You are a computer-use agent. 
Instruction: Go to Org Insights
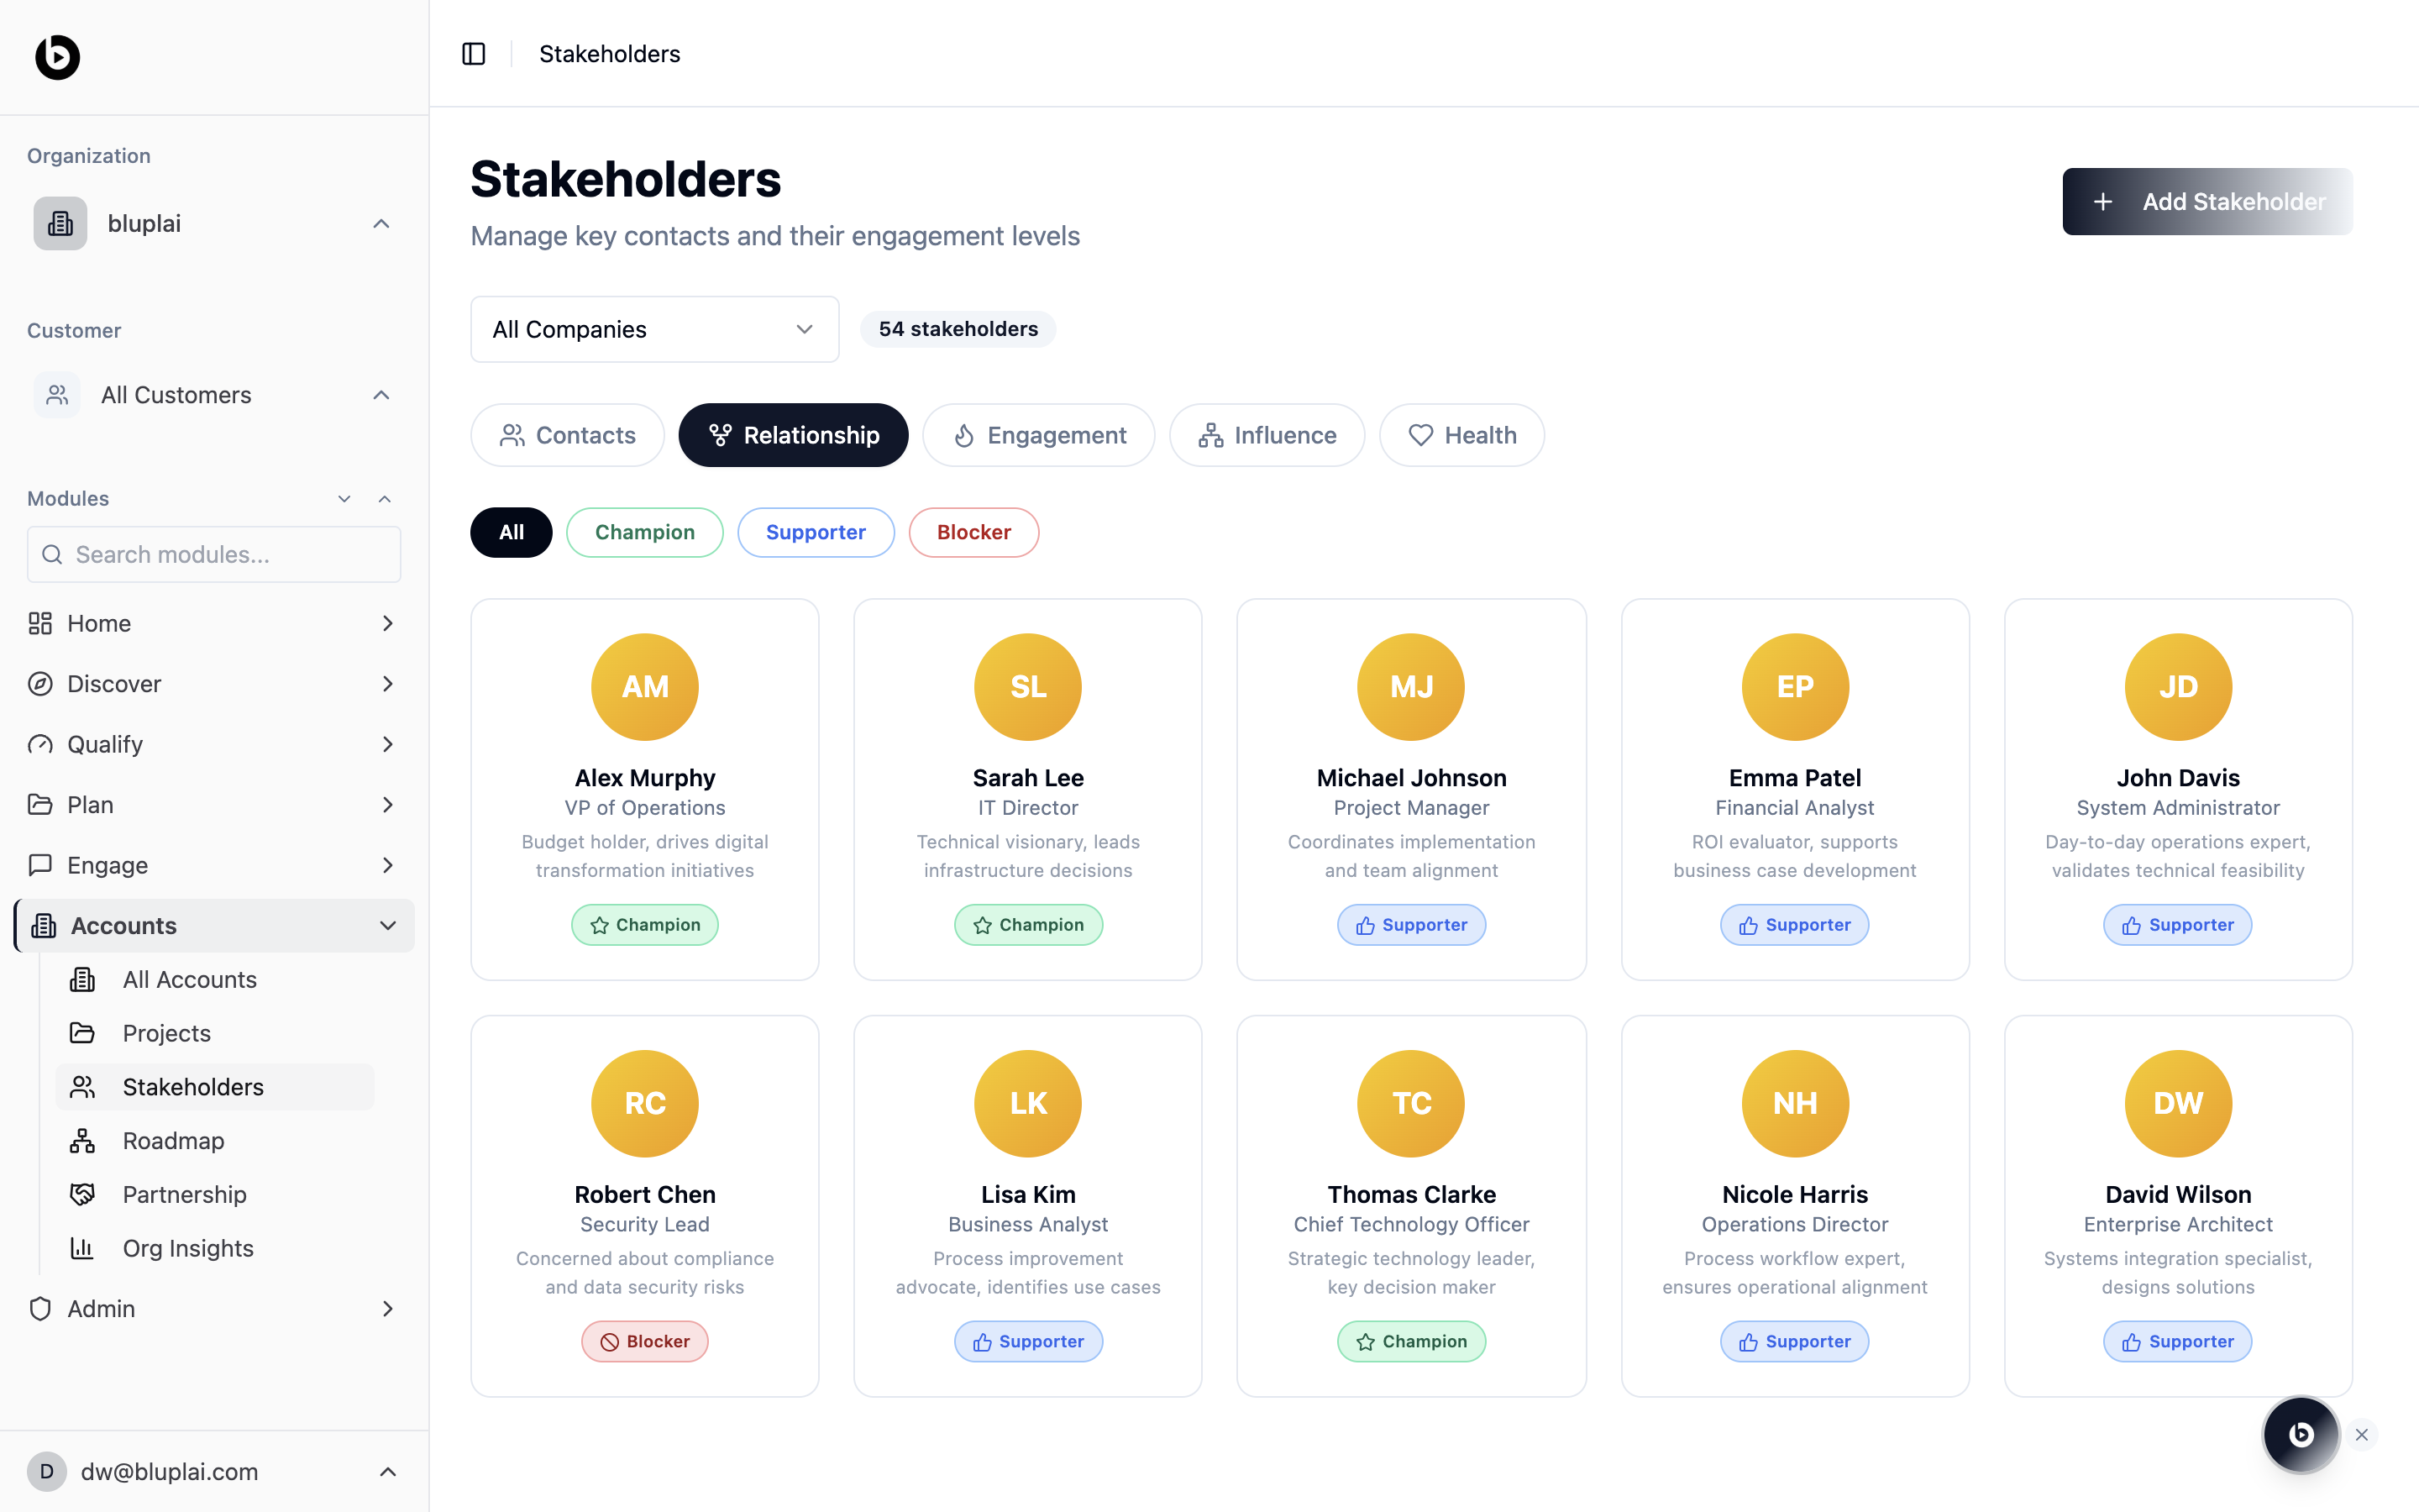click(188, 1248)
